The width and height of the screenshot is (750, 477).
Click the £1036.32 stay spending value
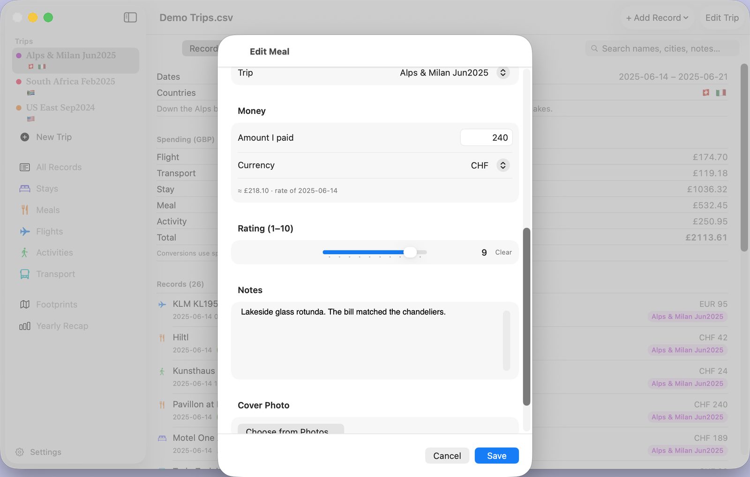tap(707, 189)
